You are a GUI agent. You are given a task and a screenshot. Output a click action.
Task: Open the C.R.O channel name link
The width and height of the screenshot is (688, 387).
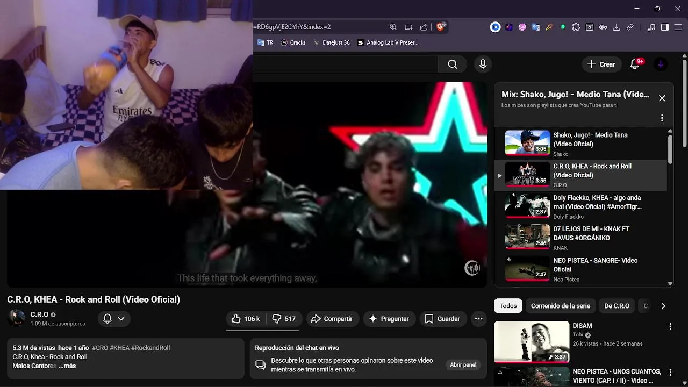39,314
